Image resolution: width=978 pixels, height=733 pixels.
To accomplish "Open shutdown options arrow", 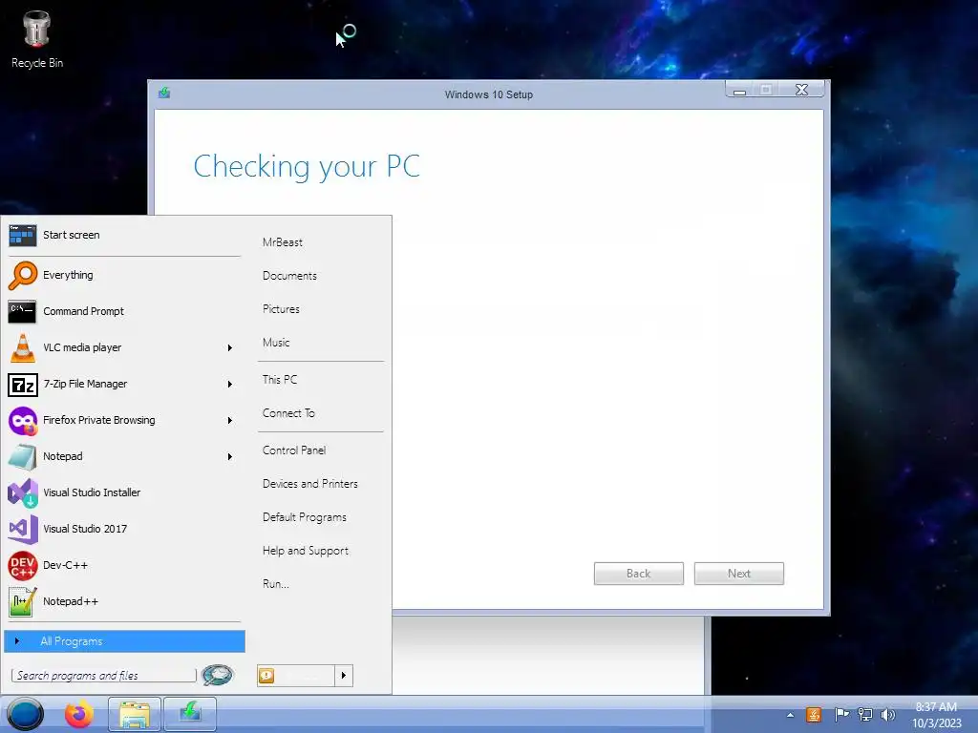I will tap(344, 676).
